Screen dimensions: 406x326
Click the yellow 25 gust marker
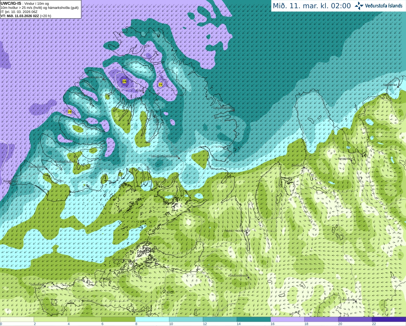tap(160, 85)
